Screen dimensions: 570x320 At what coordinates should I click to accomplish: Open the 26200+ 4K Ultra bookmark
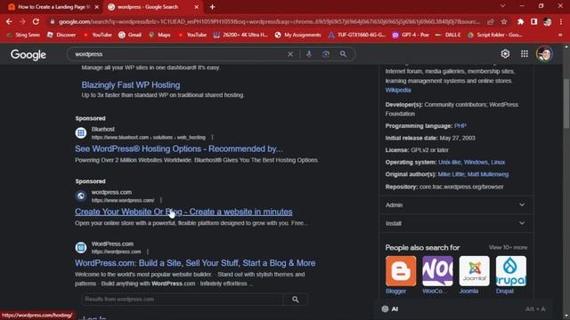point(240,35)
